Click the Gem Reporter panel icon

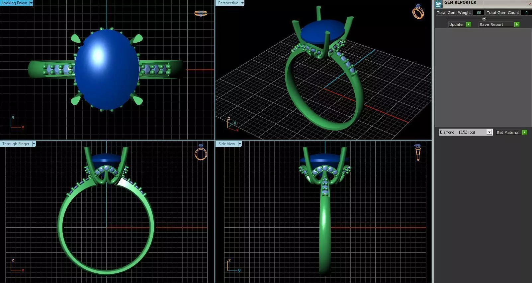[438, 4]
